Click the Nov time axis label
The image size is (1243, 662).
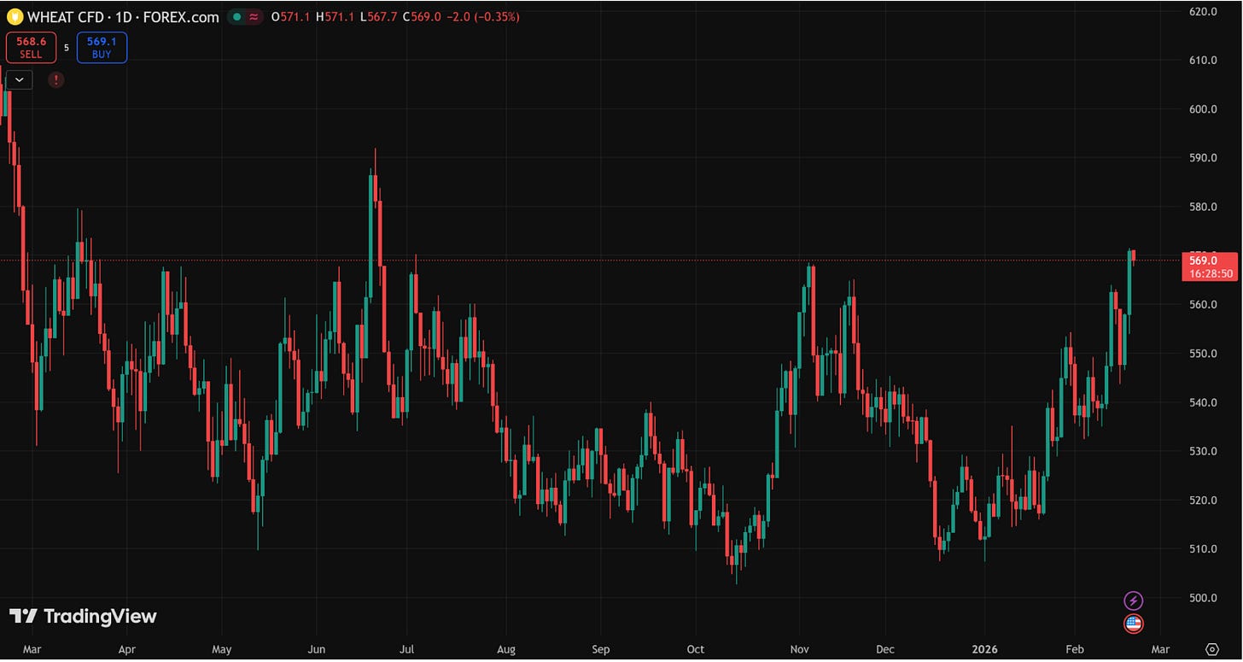tap(800, 649)
